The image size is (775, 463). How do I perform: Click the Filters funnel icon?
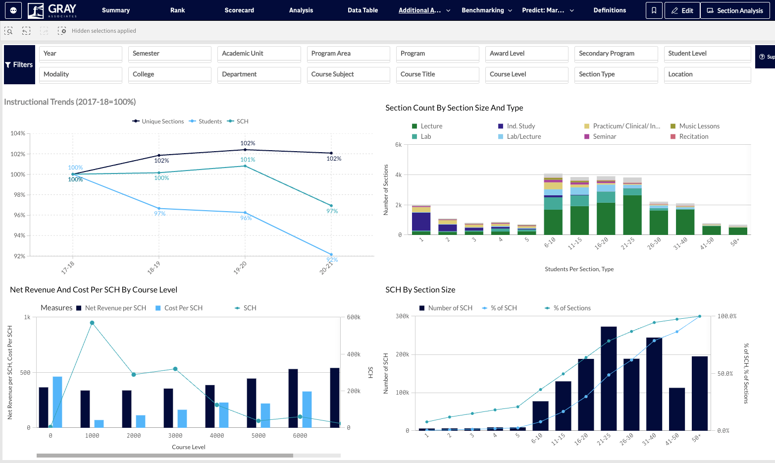click(8, 65)
